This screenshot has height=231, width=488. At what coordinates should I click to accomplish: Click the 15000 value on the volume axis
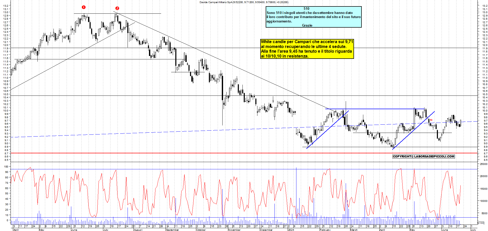(483, 189)
